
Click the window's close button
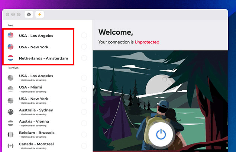coord(7,14)
